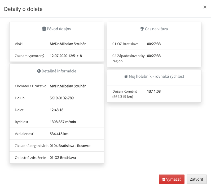This screenshot has width=211, height=187.
Task: Click the timestamp 12.07.2020 12:51:18
Action: pos(66,56)
